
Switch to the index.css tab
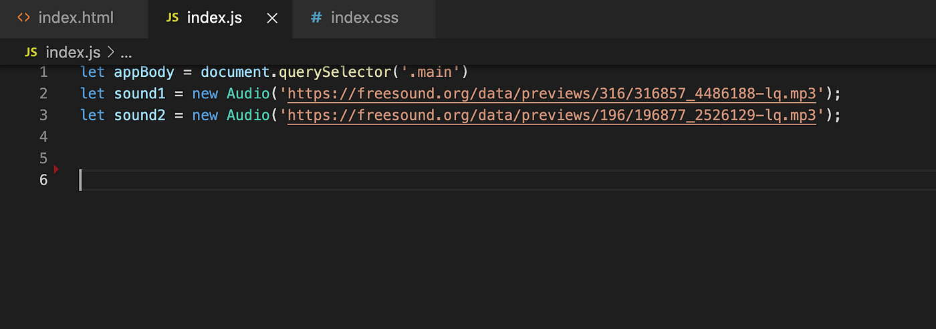click(364, 18)
